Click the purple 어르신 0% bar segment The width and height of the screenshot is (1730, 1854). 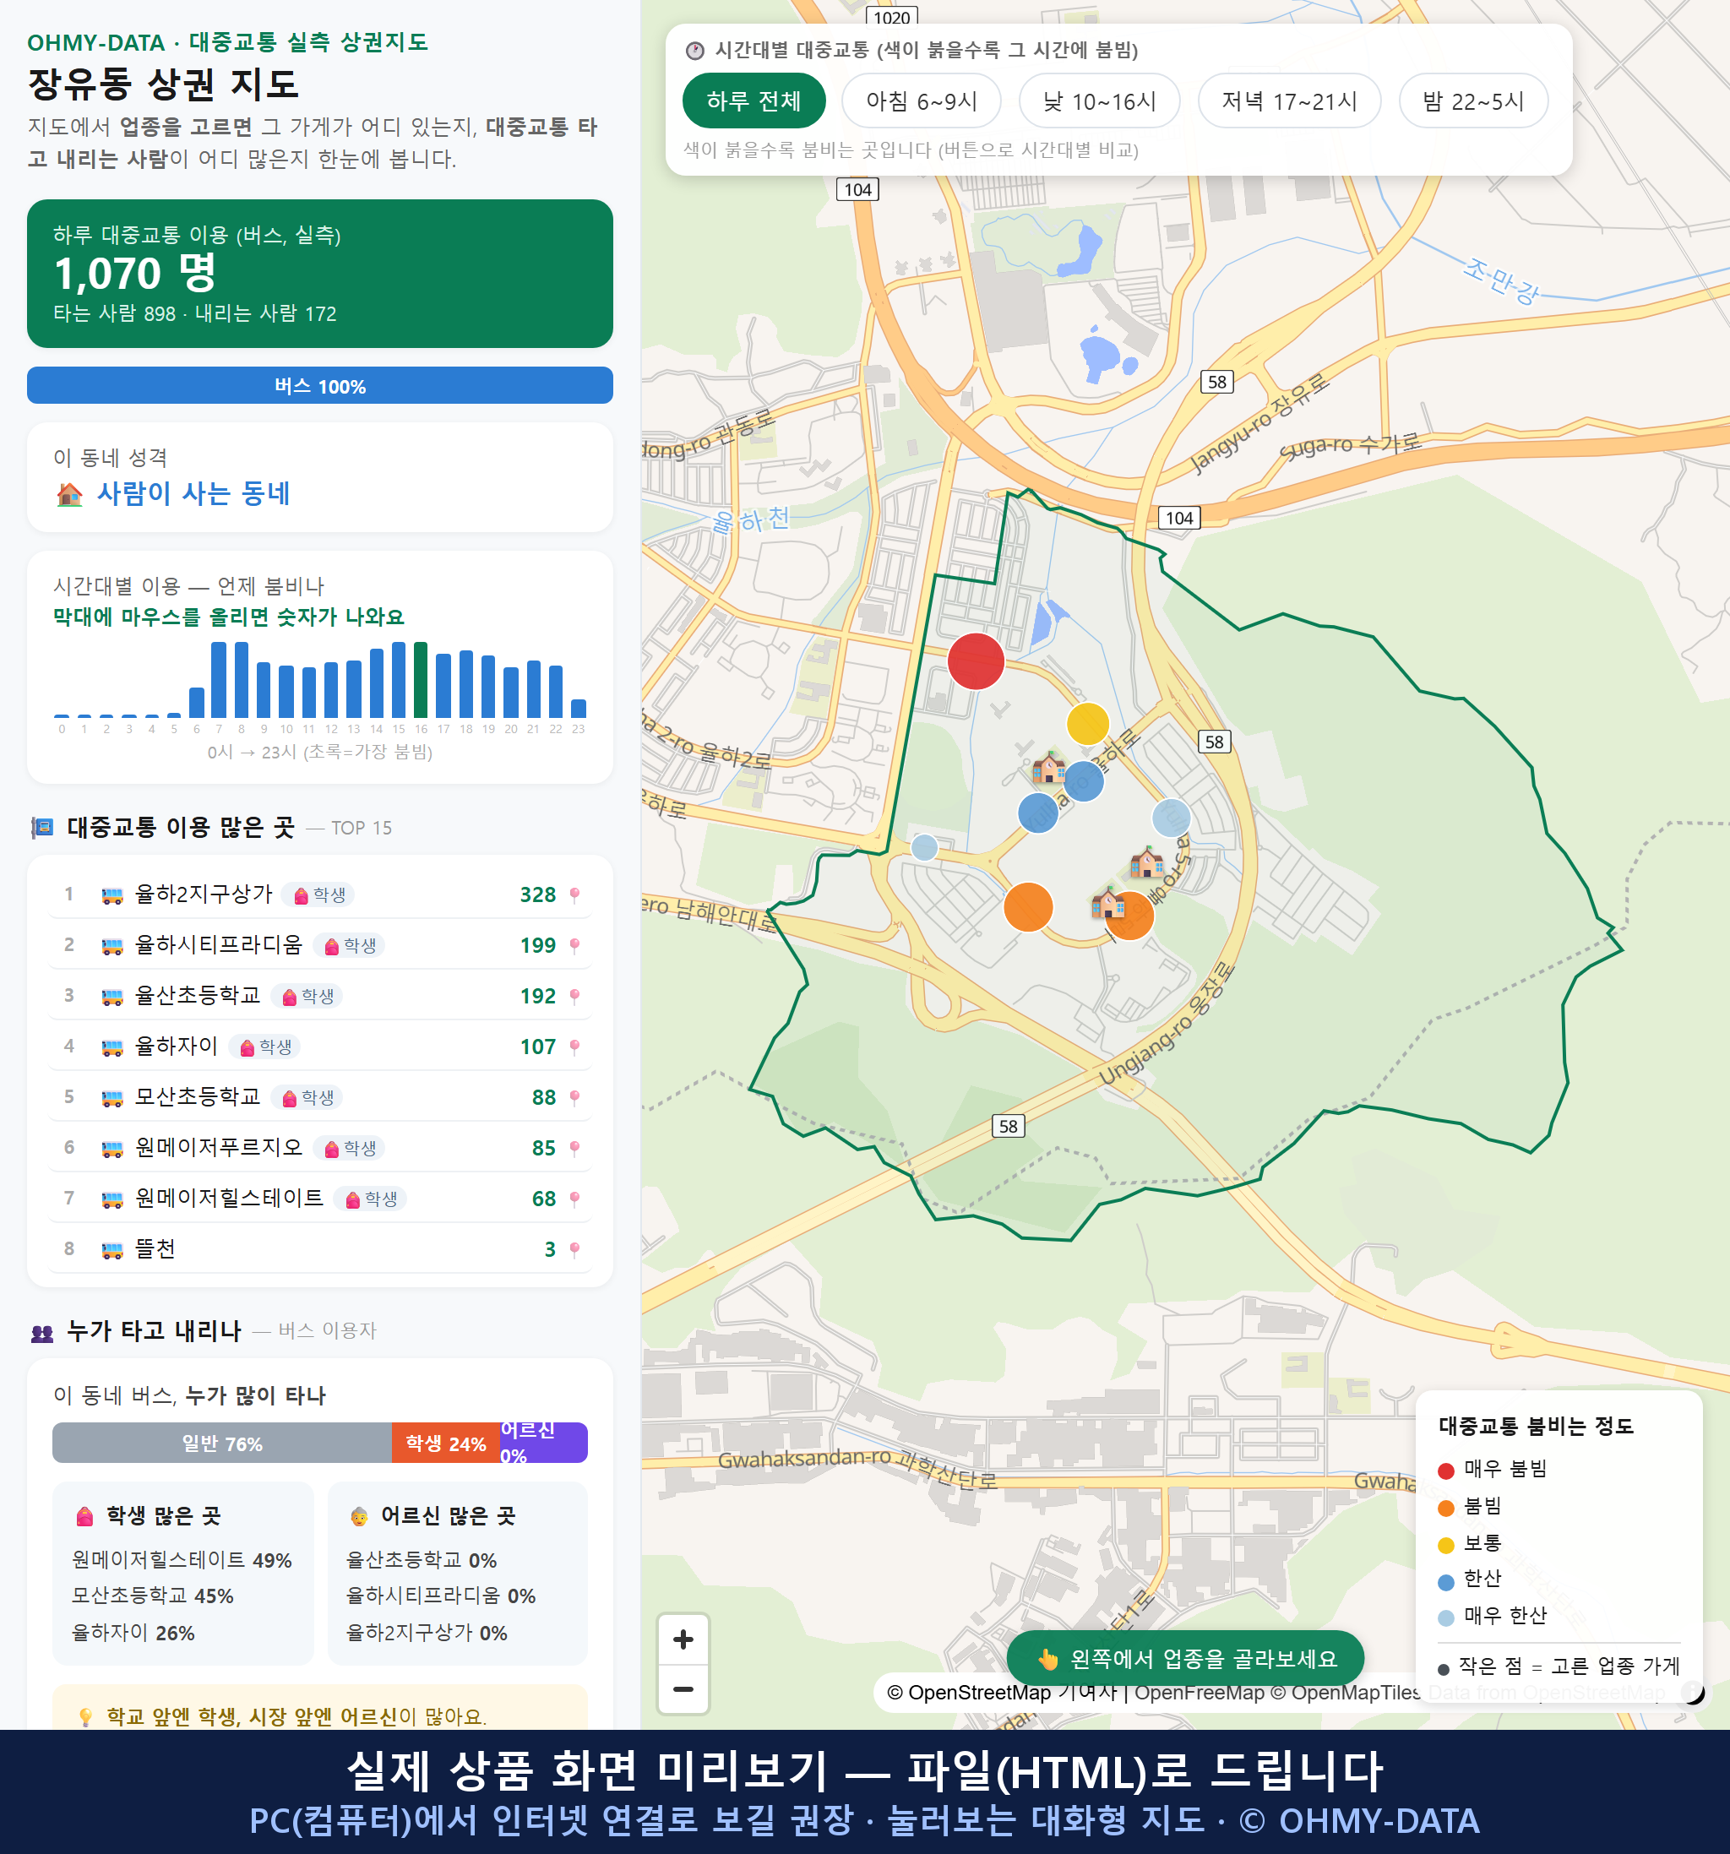[x=544, y=1443]
